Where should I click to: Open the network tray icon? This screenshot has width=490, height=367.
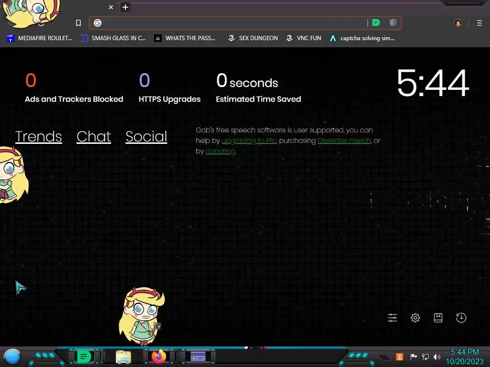pyautogui.click(x=425, y=356)
